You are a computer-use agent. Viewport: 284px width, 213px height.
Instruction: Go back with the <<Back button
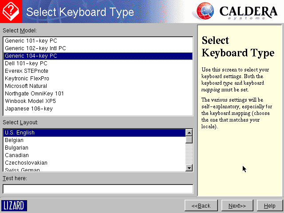[201, 206]
